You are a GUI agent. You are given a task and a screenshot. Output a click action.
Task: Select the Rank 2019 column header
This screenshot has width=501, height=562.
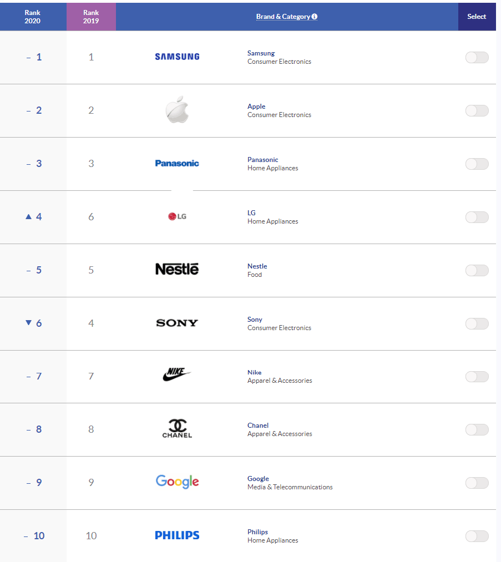(x=91, y=17)
